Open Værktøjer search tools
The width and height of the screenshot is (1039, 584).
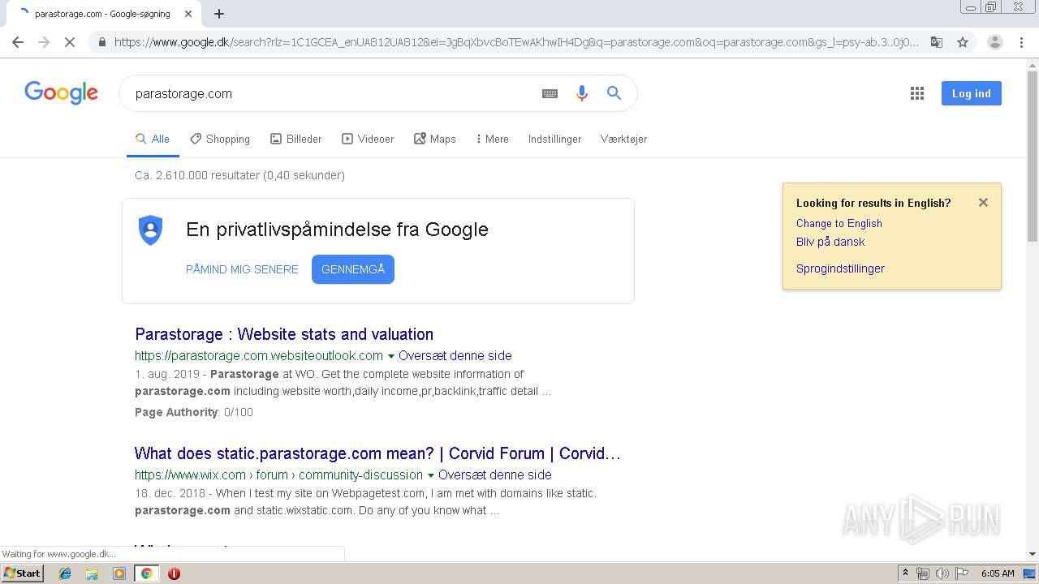623,140
